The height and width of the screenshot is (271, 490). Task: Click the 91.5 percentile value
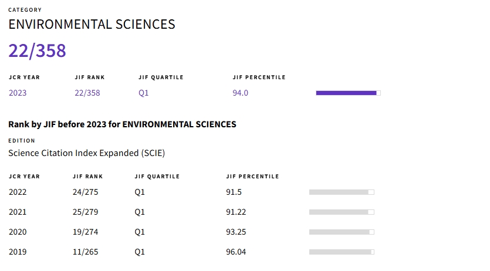[x=234, y=192]
